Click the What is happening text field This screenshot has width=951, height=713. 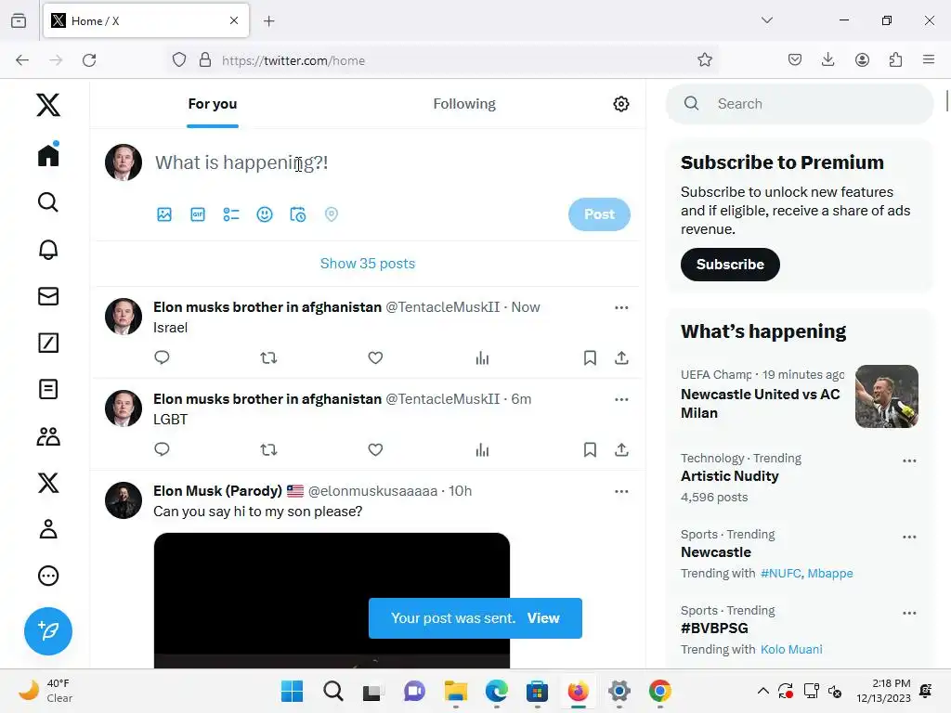coord(388,162)
